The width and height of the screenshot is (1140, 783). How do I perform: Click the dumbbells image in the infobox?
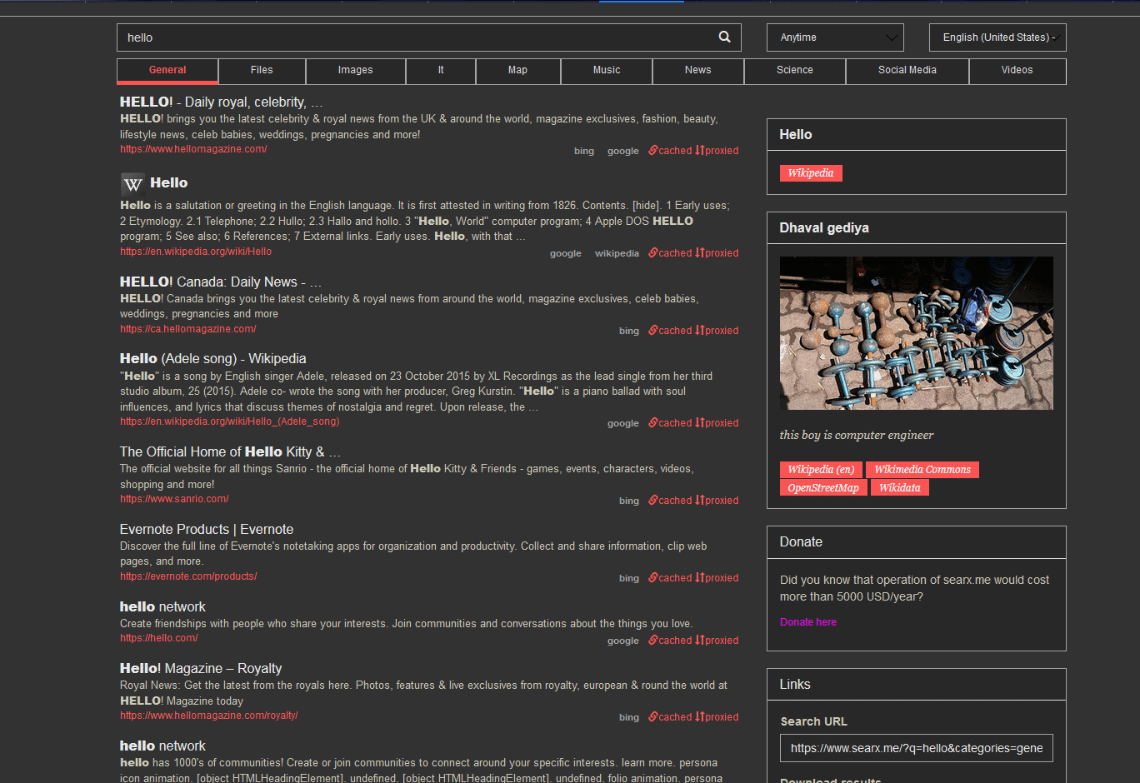pos(916,333)
